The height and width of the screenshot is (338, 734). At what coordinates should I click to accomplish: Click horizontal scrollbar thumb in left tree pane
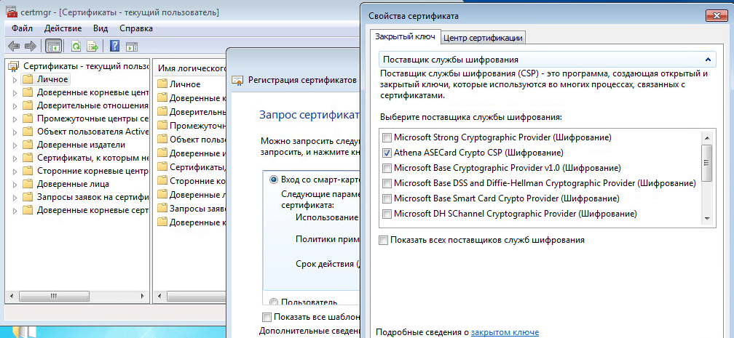(x=53, y=296)
